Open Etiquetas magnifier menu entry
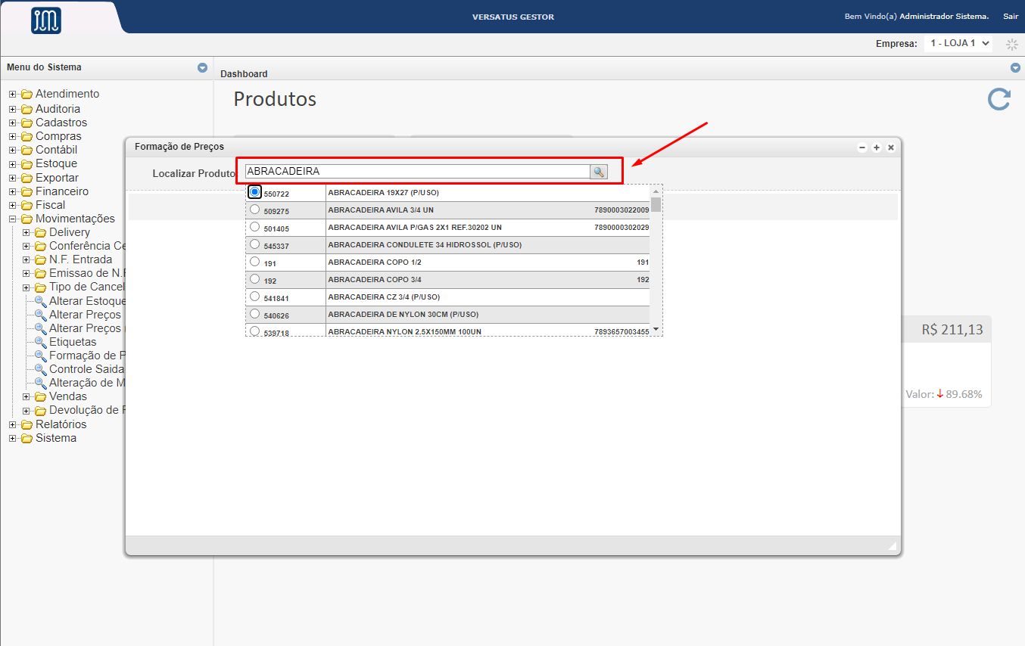Image resolution: width=1025 pixels, height=646 pixels. pos(41,342)
